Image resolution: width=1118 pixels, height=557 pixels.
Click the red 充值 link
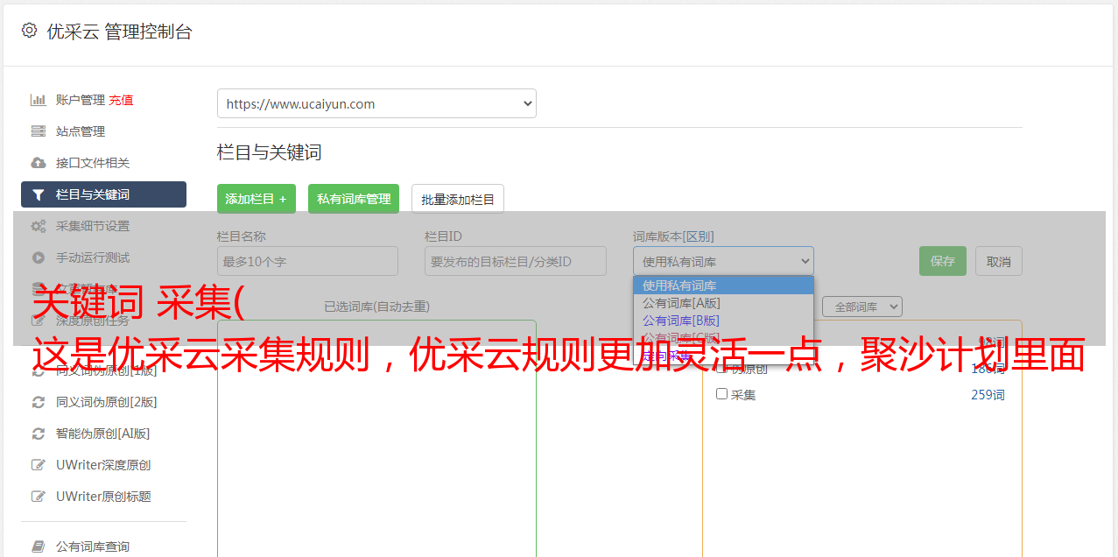point(121,100)
